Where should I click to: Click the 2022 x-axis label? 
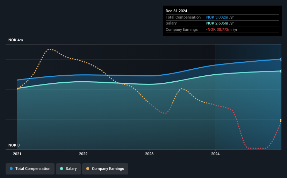(83, 154)
